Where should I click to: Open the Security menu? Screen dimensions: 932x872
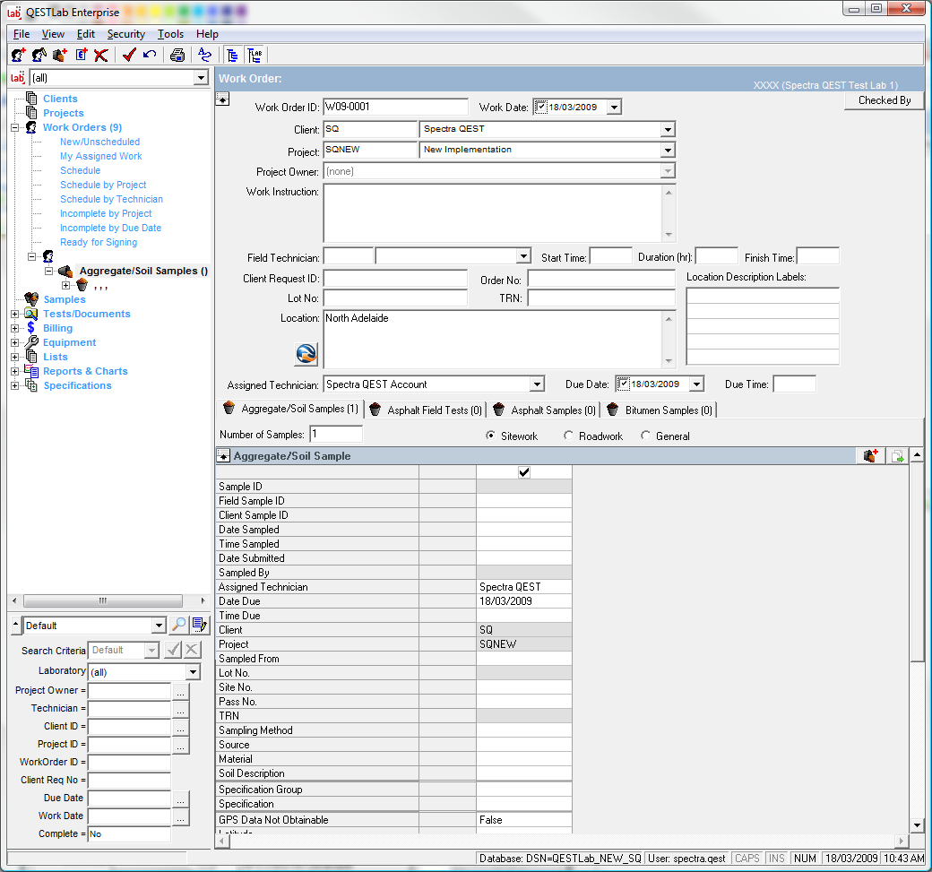click(x=125, y=34)
